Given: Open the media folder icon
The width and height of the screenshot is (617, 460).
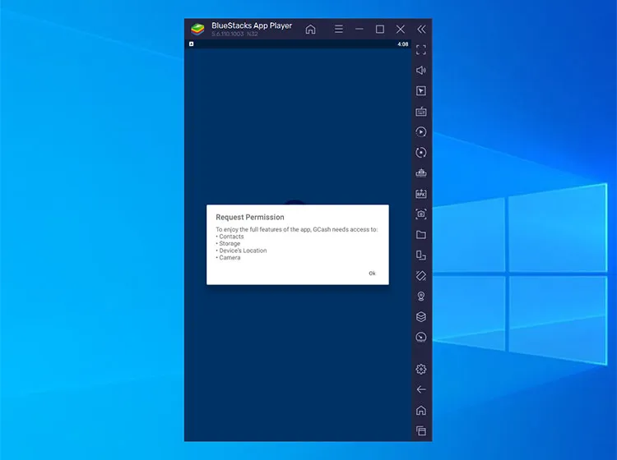Looking at the screenshot, I should coord(421,235).
